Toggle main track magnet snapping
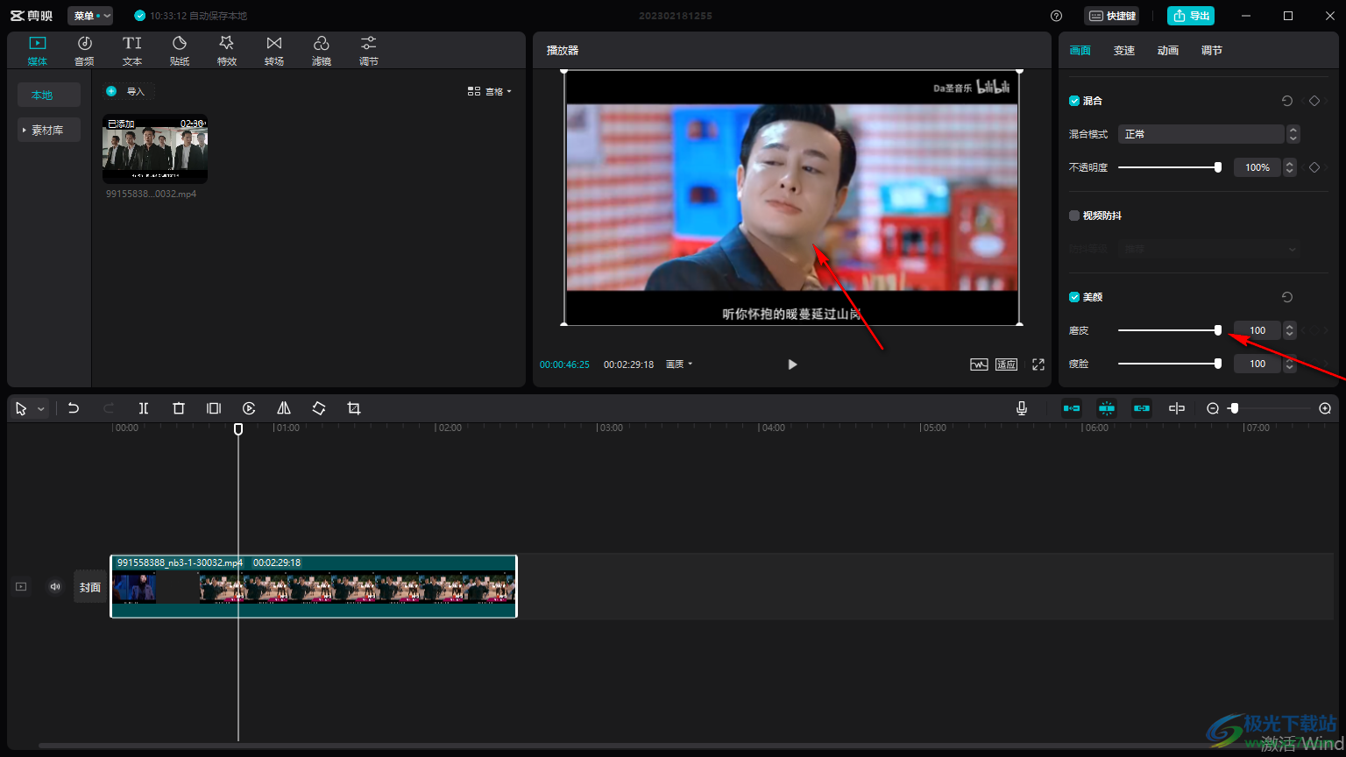This screenshot has height=757, width=1346. [x=1072, y=408]
